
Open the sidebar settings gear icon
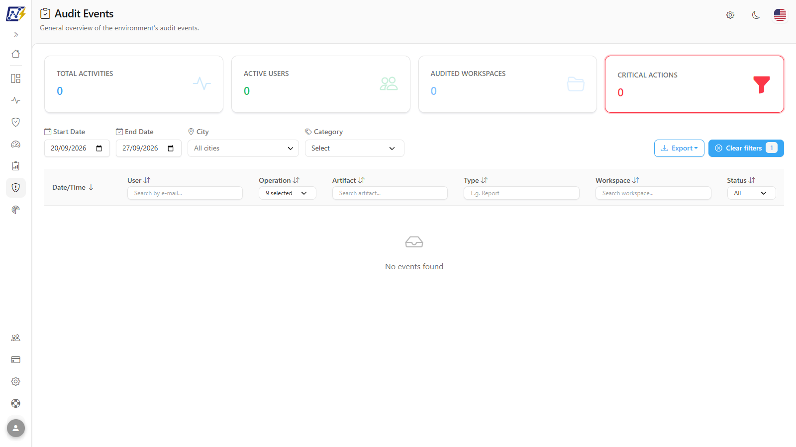(x=16, y=381)
